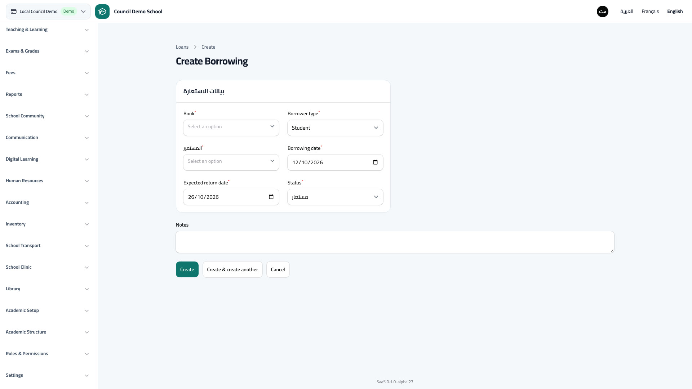
Task: Open the Expected return date calendar icon
Action: pos(271,197)
